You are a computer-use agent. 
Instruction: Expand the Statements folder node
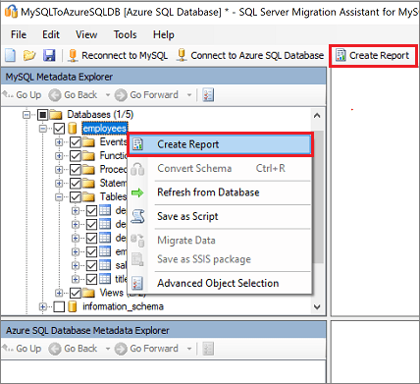point(59,183)
